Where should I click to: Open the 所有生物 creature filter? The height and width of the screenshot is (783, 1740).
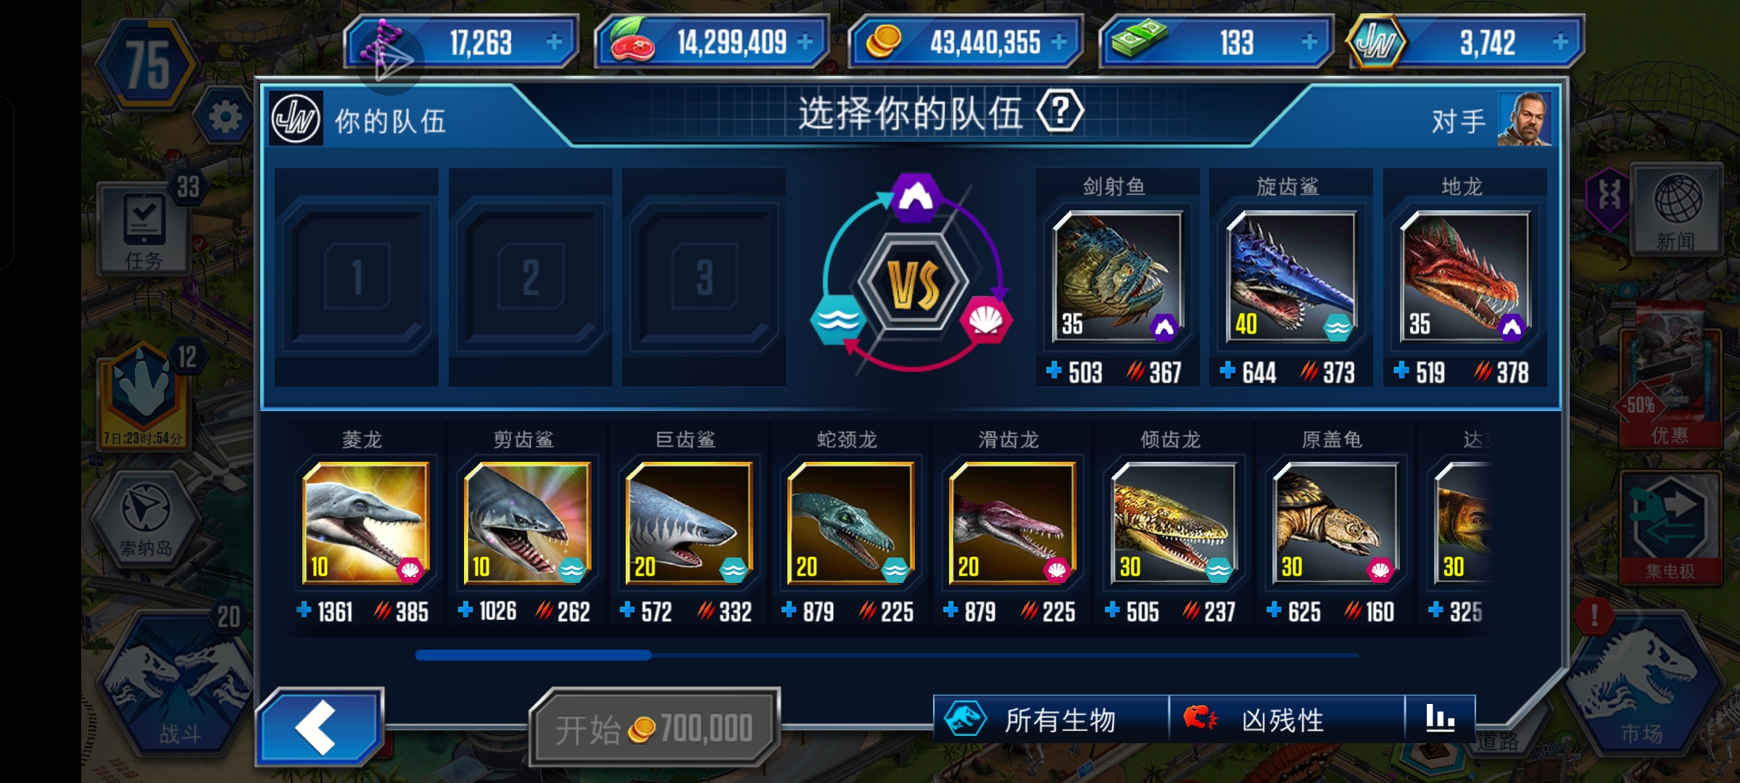[1051, 718]
